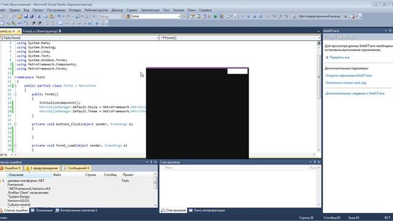Close the Список ошибок panel

[x=155, y=162]
